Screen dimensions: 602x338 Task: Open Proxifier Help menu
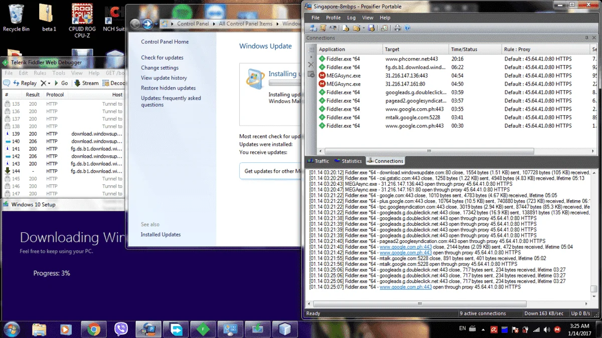(x=385, y=18)
